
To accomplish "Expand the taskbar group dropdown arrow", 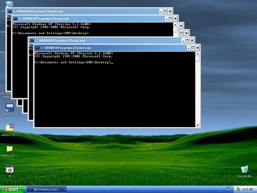I will pyautogui.click(x=65, y=189).
